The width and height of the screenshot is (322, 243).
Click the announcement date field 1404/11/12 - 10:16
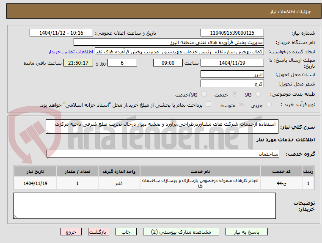61,33
